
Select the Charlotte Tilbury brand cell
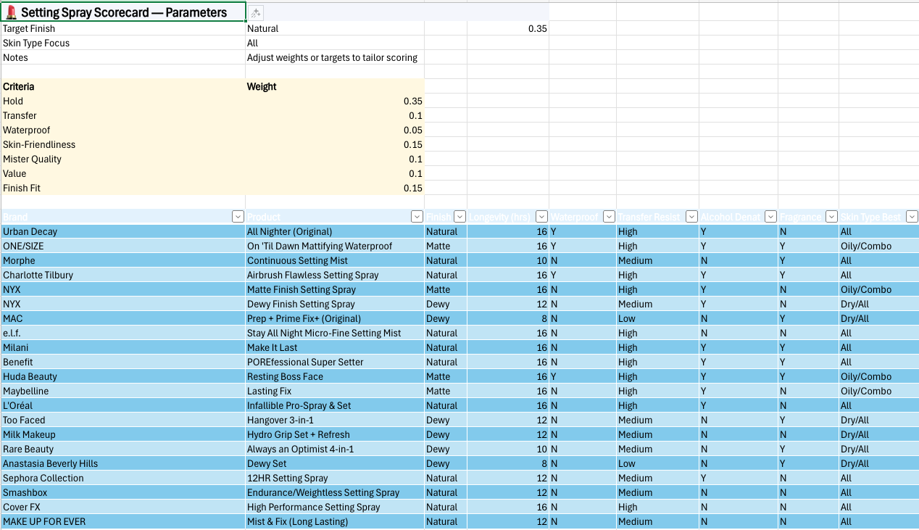tap(122, 275)
